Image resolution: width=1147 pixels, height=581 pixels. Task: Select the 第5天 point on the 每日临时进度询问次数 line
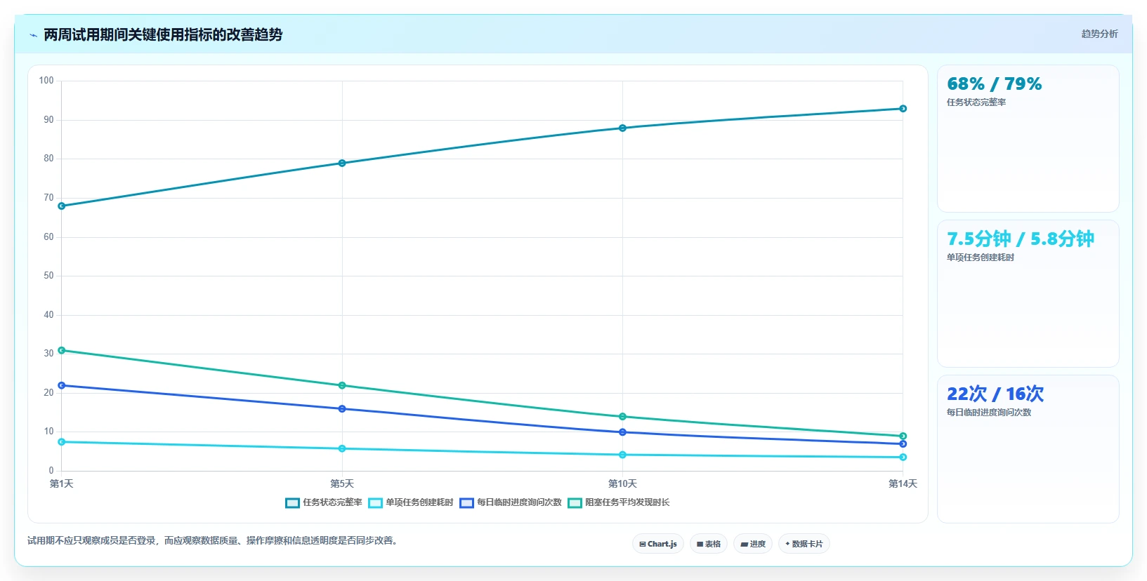click(x=342, y=409)
